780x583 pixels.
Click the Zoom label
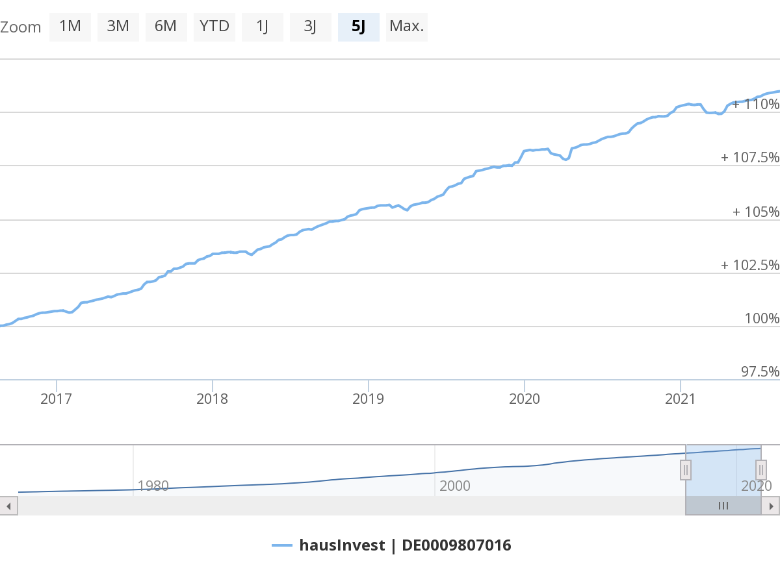pyautogui.click(x=20, y=27)
